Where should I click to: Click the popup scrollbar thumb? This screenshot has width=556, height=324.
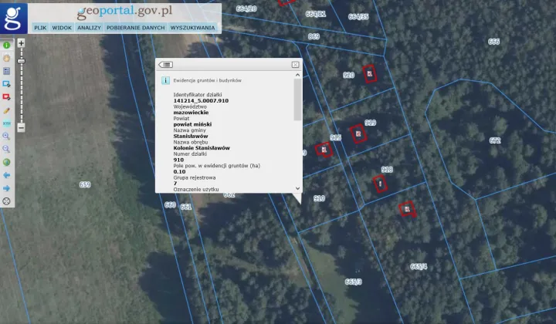[x=297, y=100]
